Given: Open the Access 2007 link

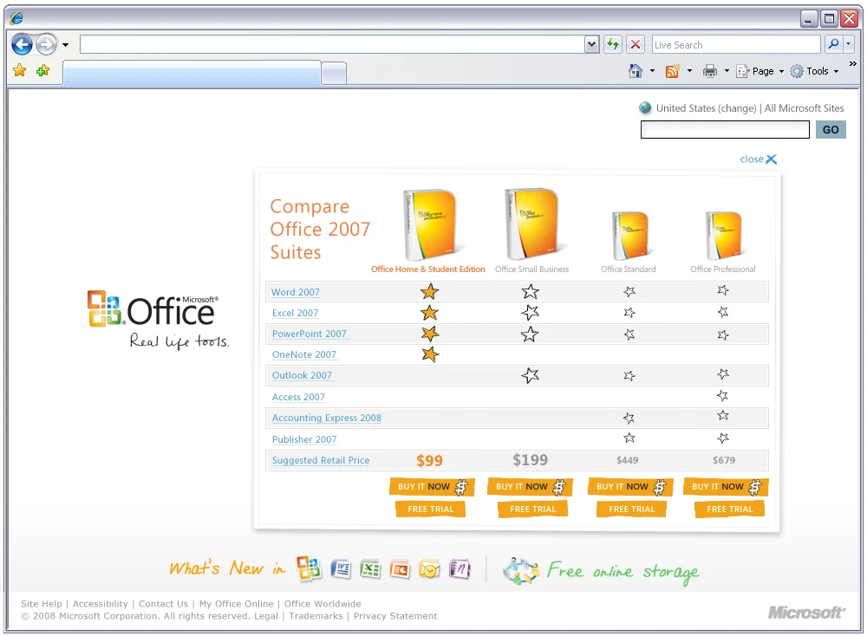Looking at the screenshot, I should [298, 397].
